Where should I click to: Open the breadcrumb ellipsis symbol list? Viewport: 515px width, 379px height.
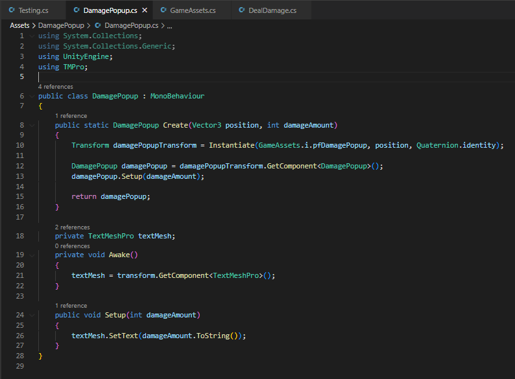point(169,25)
